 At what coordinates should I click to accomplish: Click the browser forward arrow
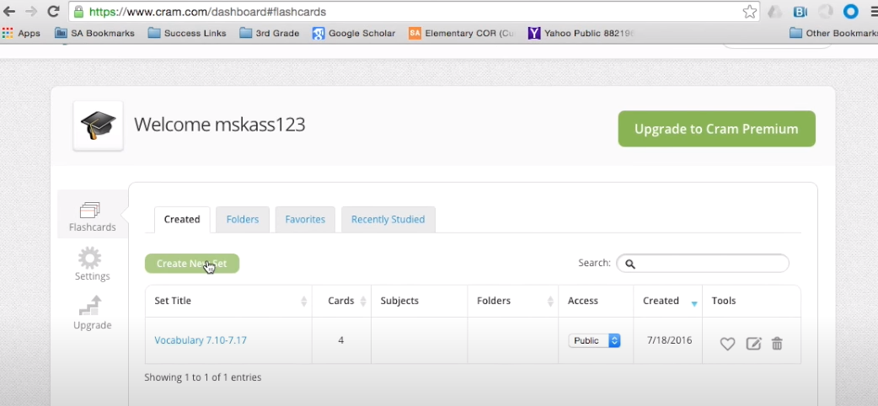coord(31,11)
